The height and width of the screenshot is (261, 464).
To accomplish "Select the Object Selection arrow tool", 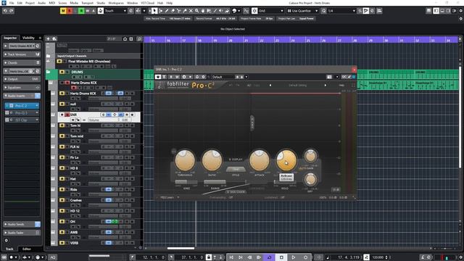I will 154,11.
